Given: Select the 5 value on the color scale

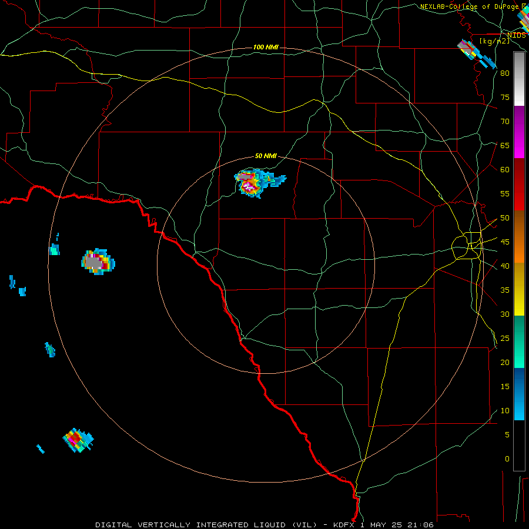Looking at the screenshot, I should (507, 435).
